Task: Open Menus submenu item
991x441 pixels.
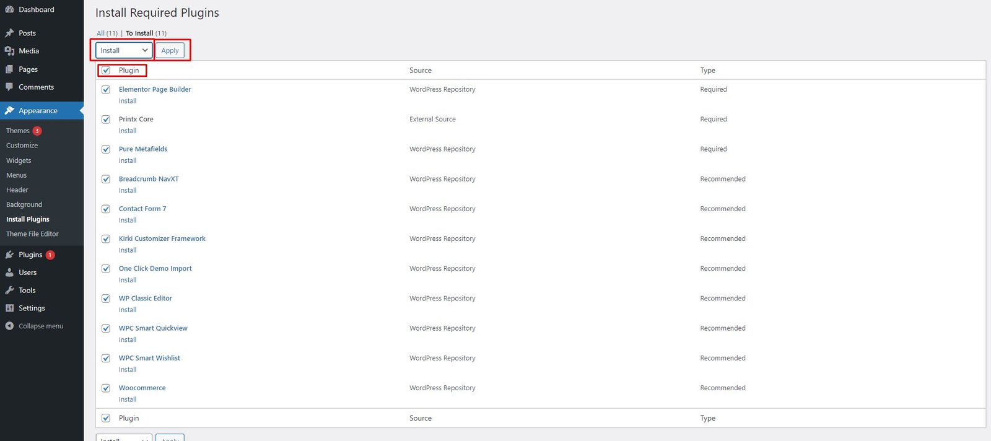Action: point(16,175)
